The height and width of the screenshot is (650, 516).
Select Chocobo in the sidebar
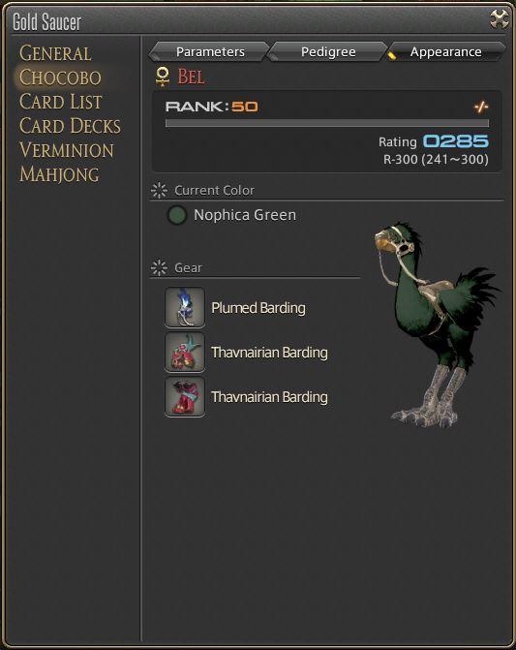60,77
